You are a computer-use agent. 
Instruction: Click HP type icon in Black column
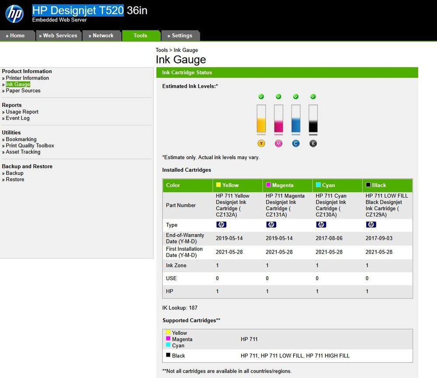371,225
